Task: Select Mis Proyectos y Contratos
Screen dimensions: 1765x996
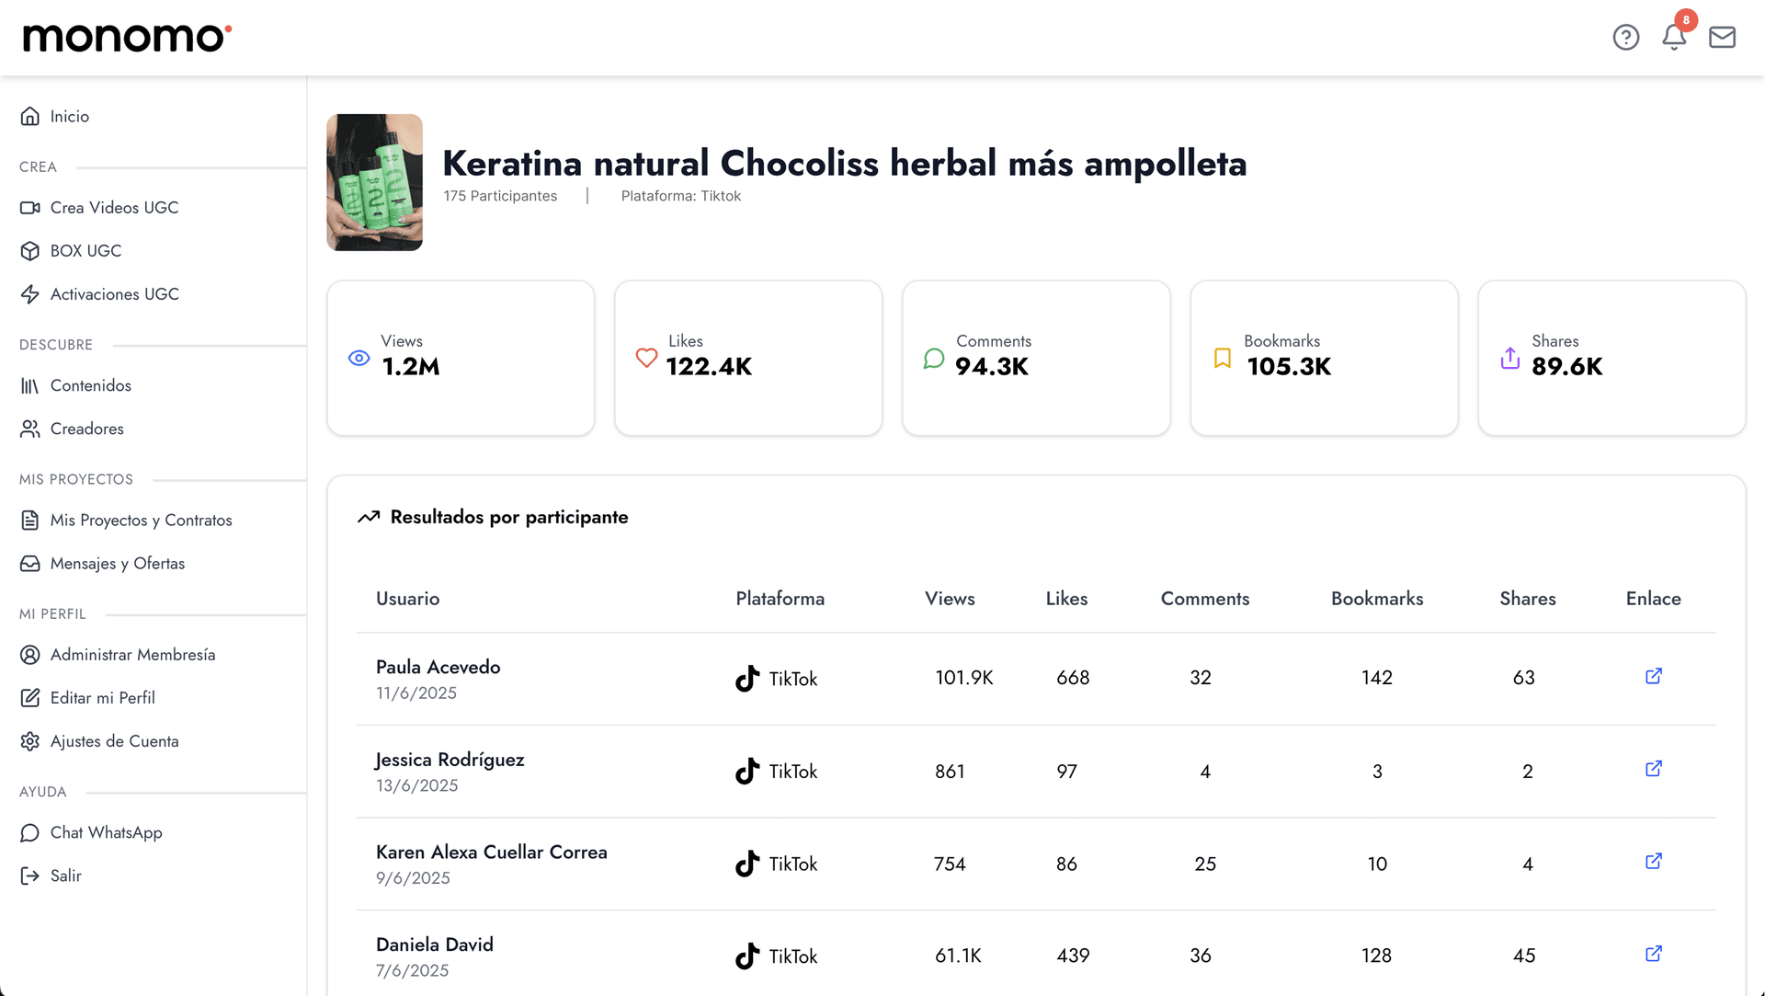Action: tap(142, 520)
